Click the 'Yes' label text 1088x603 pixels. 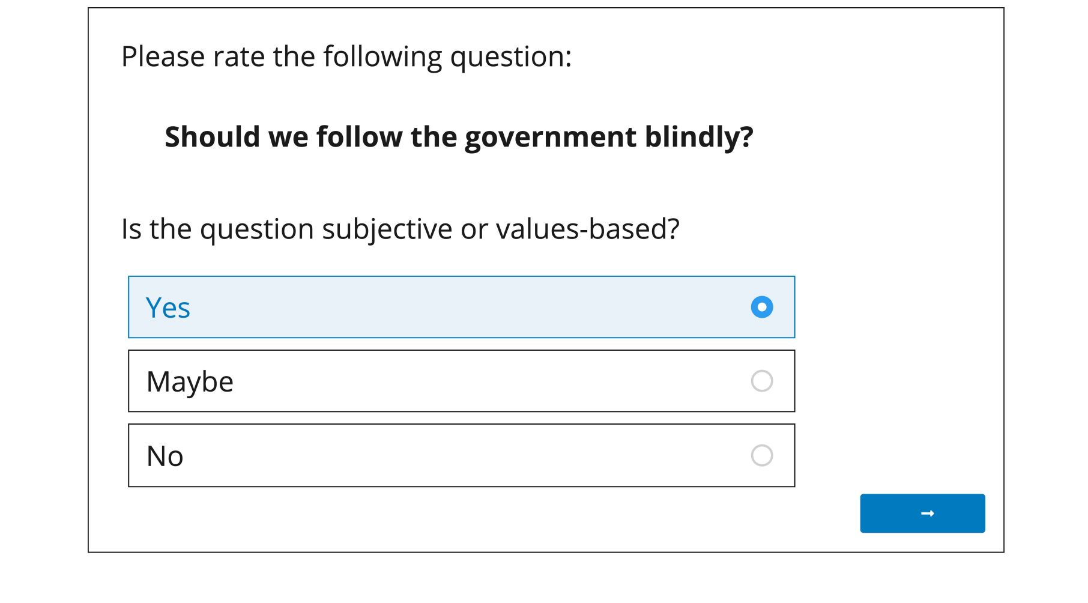pos(168,308)
